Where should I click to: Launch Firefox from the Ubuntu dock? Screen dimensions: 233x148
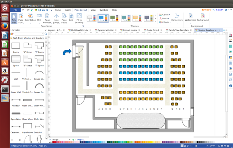click(5, 26)
